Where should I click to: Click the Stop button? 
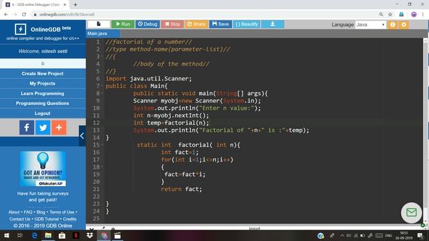point(172,24)
